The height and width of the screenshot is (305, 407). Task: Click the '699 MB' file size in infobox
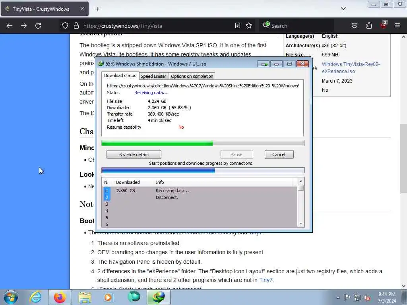[330, 55]
